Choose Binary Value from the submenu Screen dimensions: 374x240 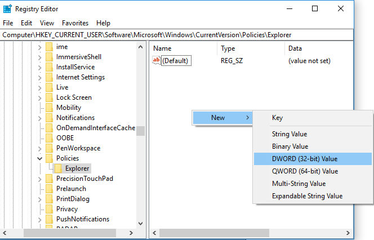(x=313, y=146)
